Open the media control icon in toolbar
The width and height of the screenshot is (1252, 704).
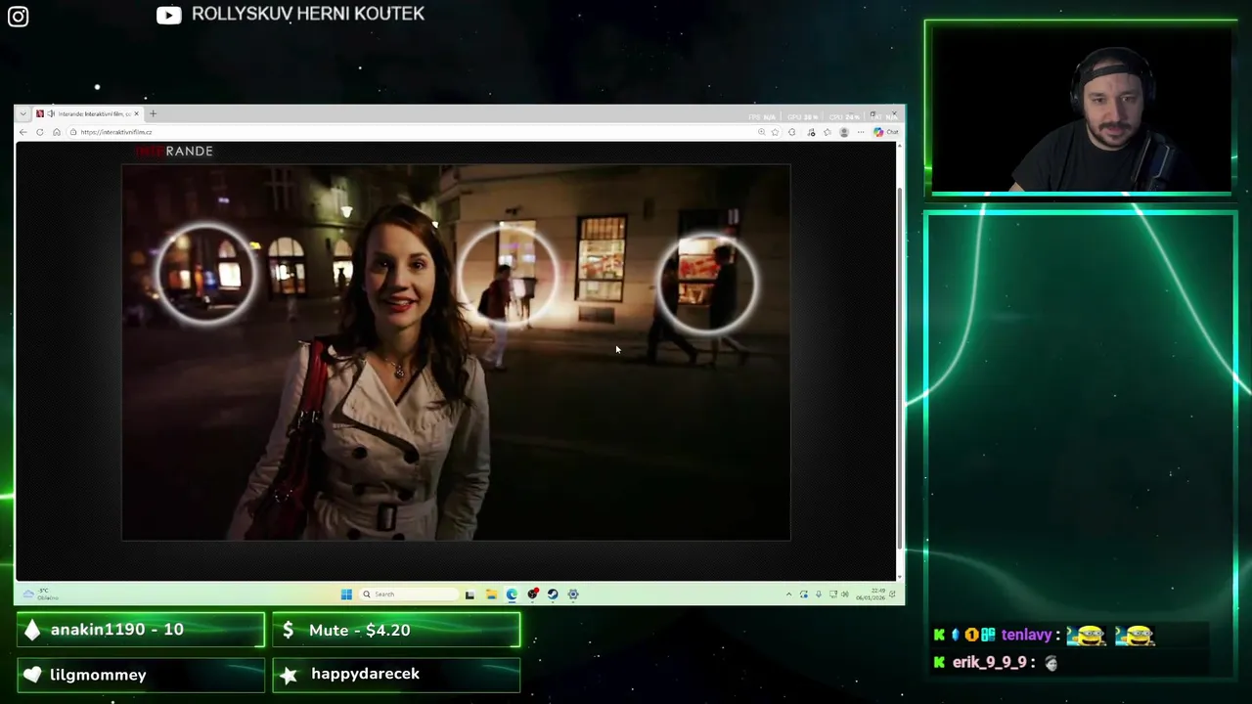point(811,132)
